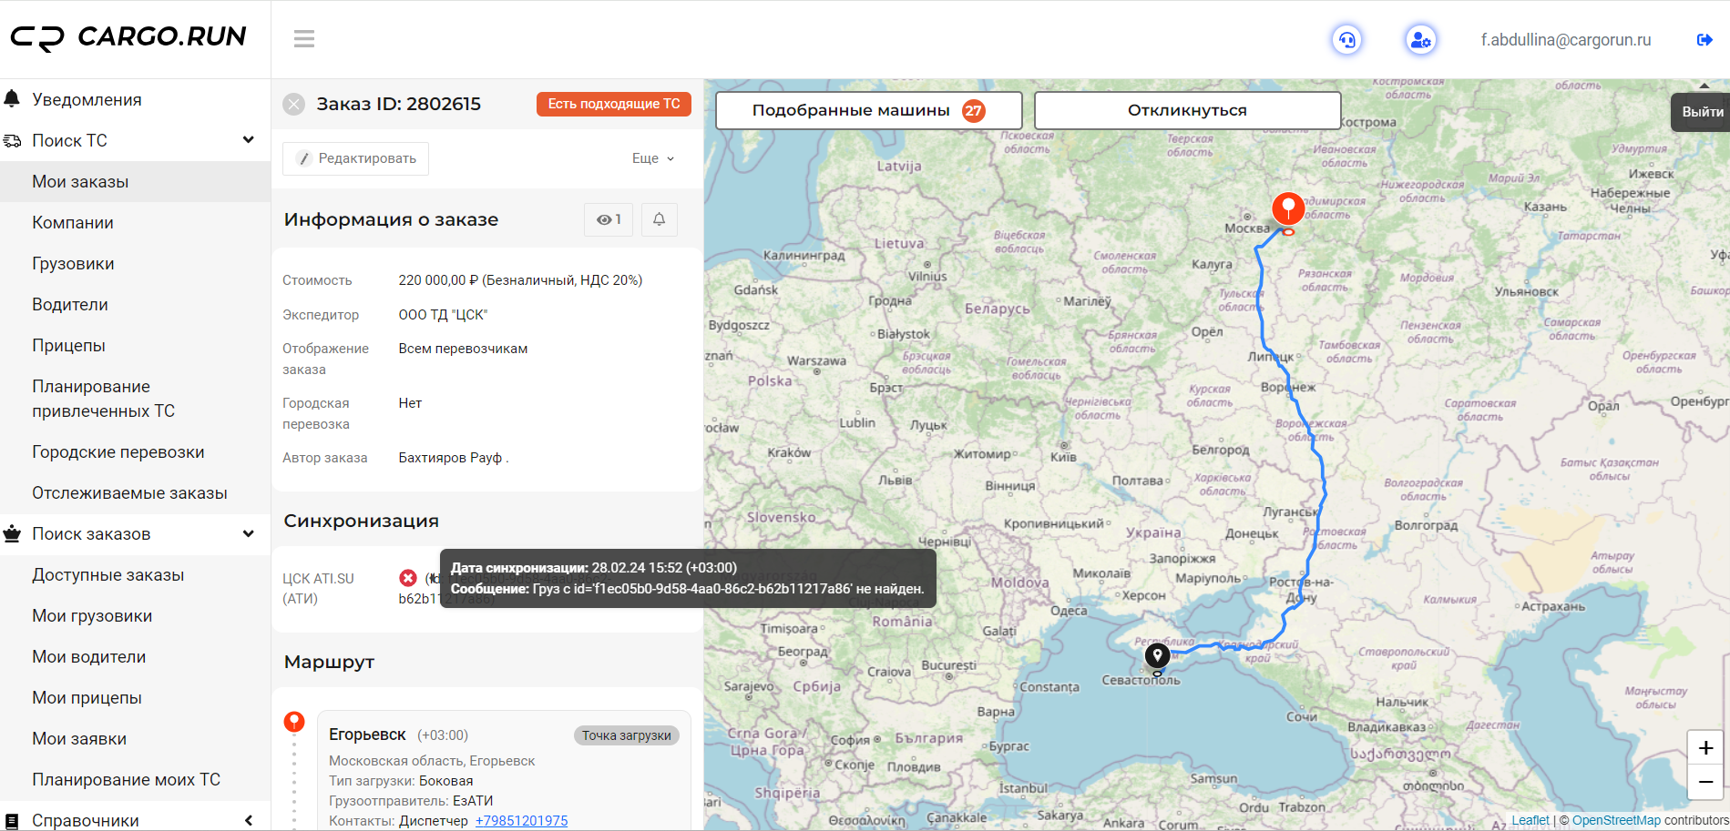The image size is (1730, 831).
Task: Open Планирование привлеченных ТС
Action: coord(103,399)
